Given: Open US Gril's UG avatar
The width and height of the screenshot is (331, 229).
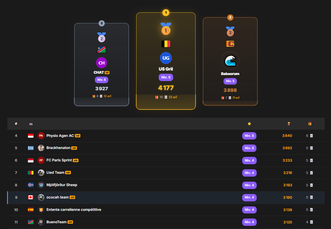Looking at the screenshot, I should click(x=166, y=58).
